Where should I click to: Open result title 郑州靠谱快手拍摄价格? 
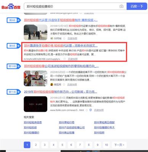pos(61,46)
